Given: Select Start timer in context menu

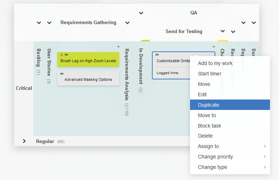Looking at the screenshot, I should pyautogui.click(x=230, y=74).
